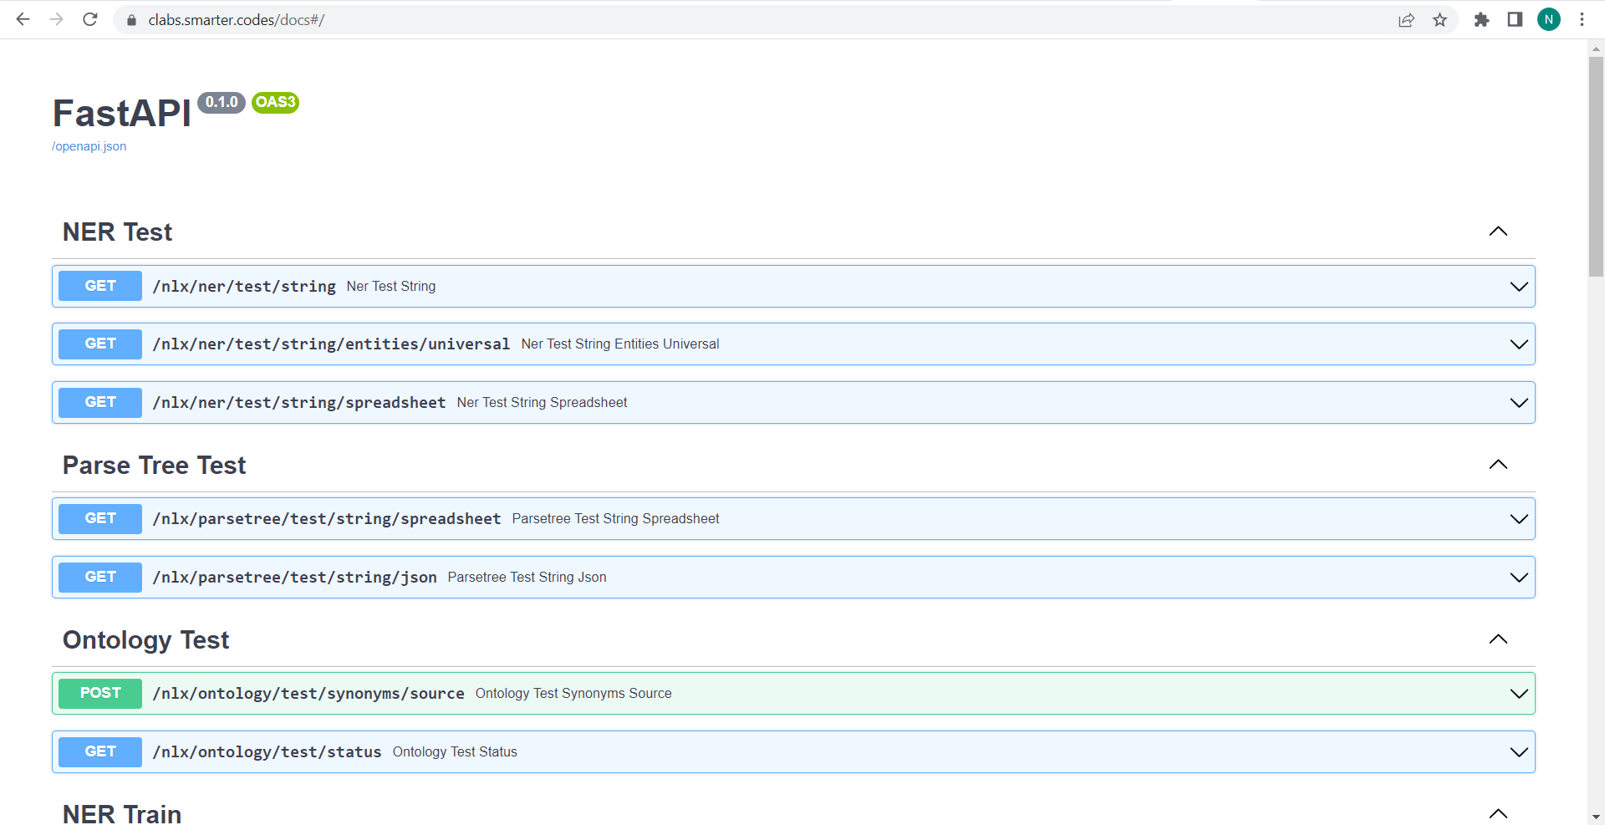Click the browser forward arrow
The image size is (1605, 825).
(x=57, y=19)
